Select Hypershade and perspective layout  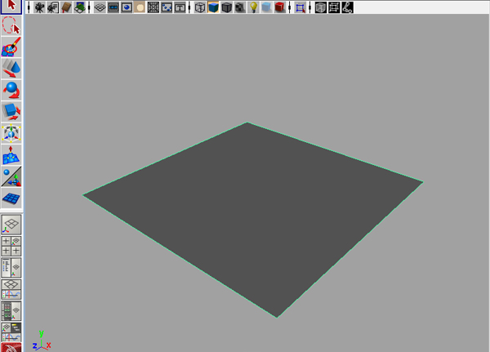(x=11, y=310)
